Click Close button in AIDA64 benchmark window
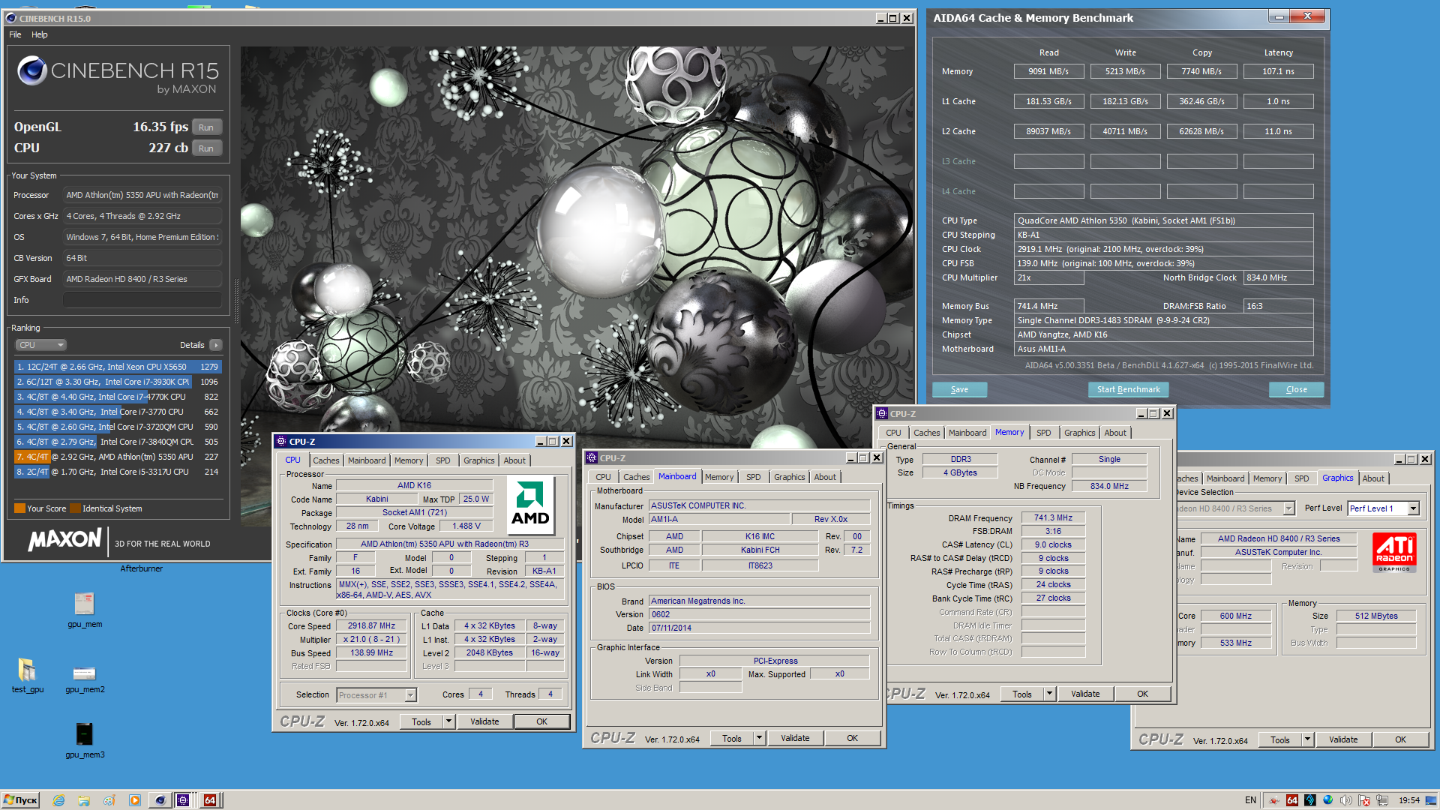This screenshot has width=1440, height=810. tap(1296, 389)
